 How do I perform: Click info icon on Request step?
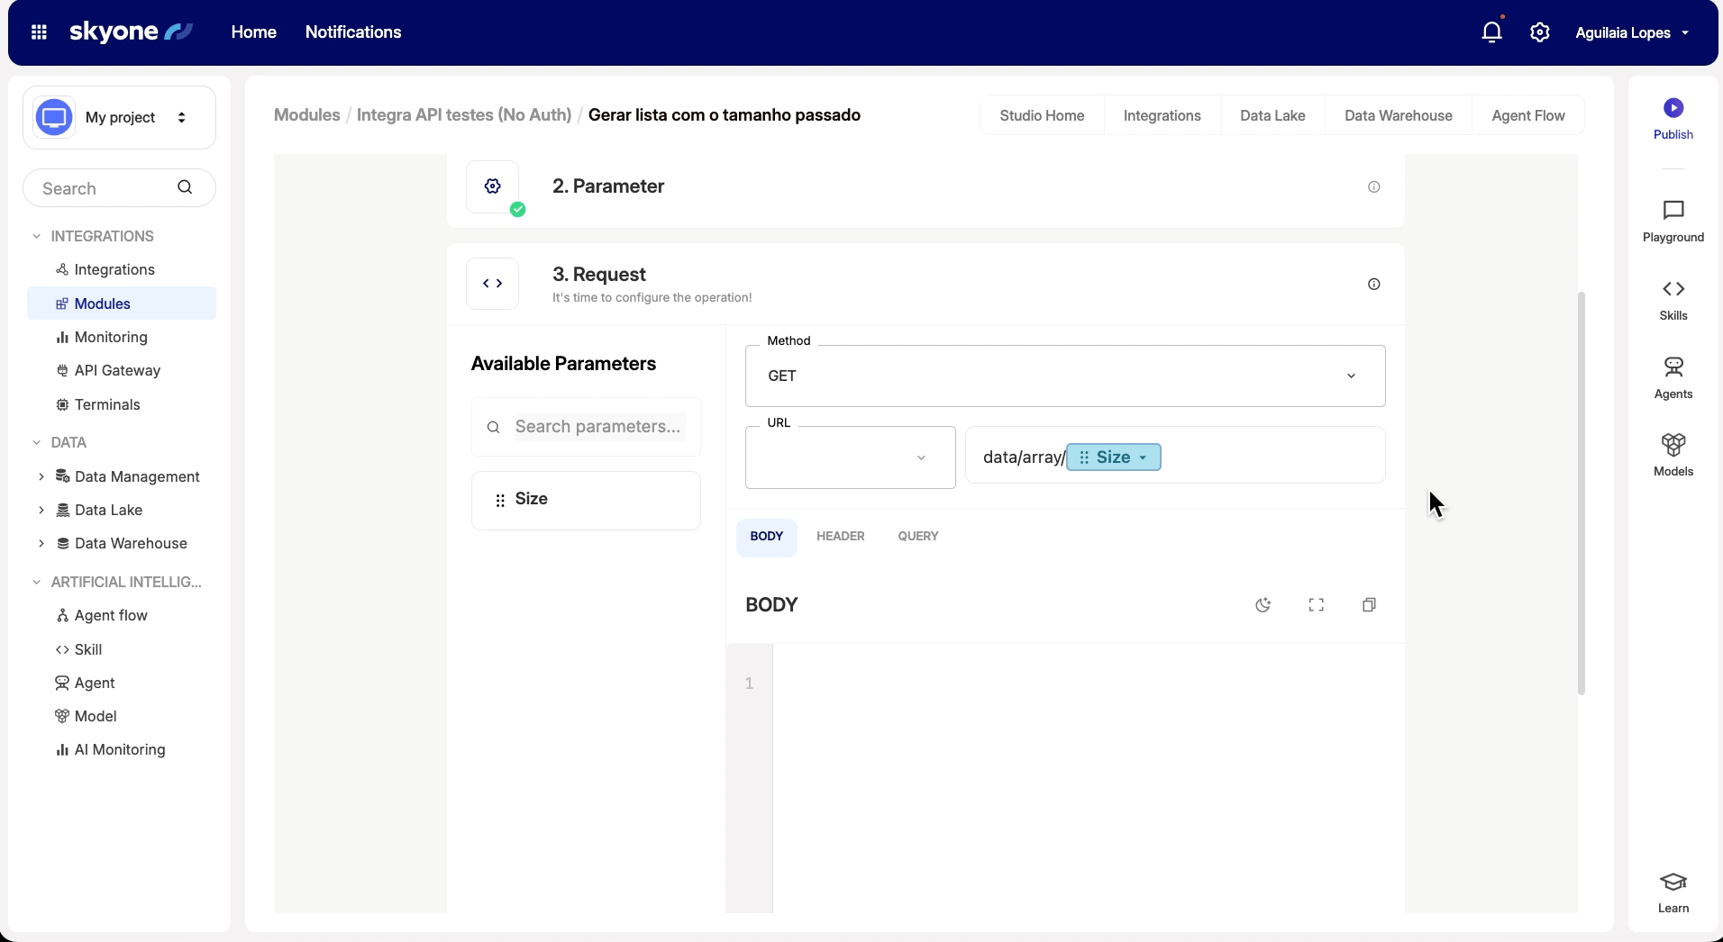[x=1373, y=285]
